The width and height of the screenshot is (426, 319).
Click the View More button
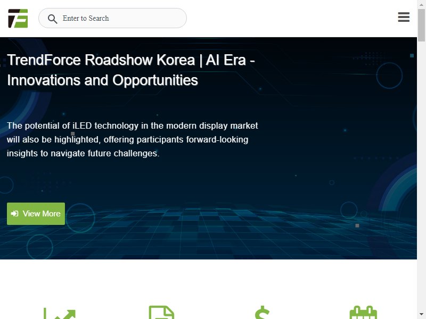point(36,214)
